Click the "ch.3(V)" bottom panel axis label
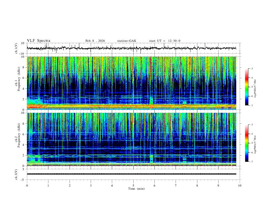 16,174
